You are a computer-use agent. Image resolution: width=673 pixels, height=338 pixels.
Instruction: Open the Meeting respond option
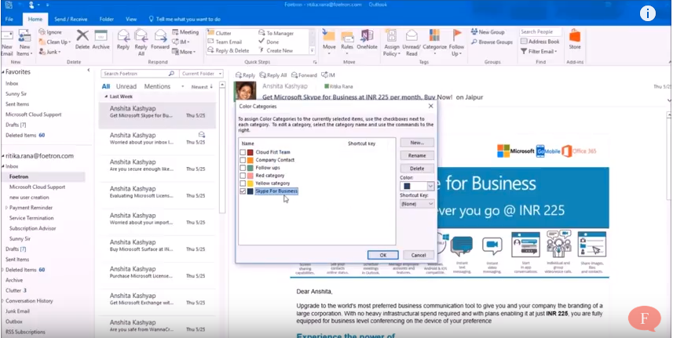185,32
